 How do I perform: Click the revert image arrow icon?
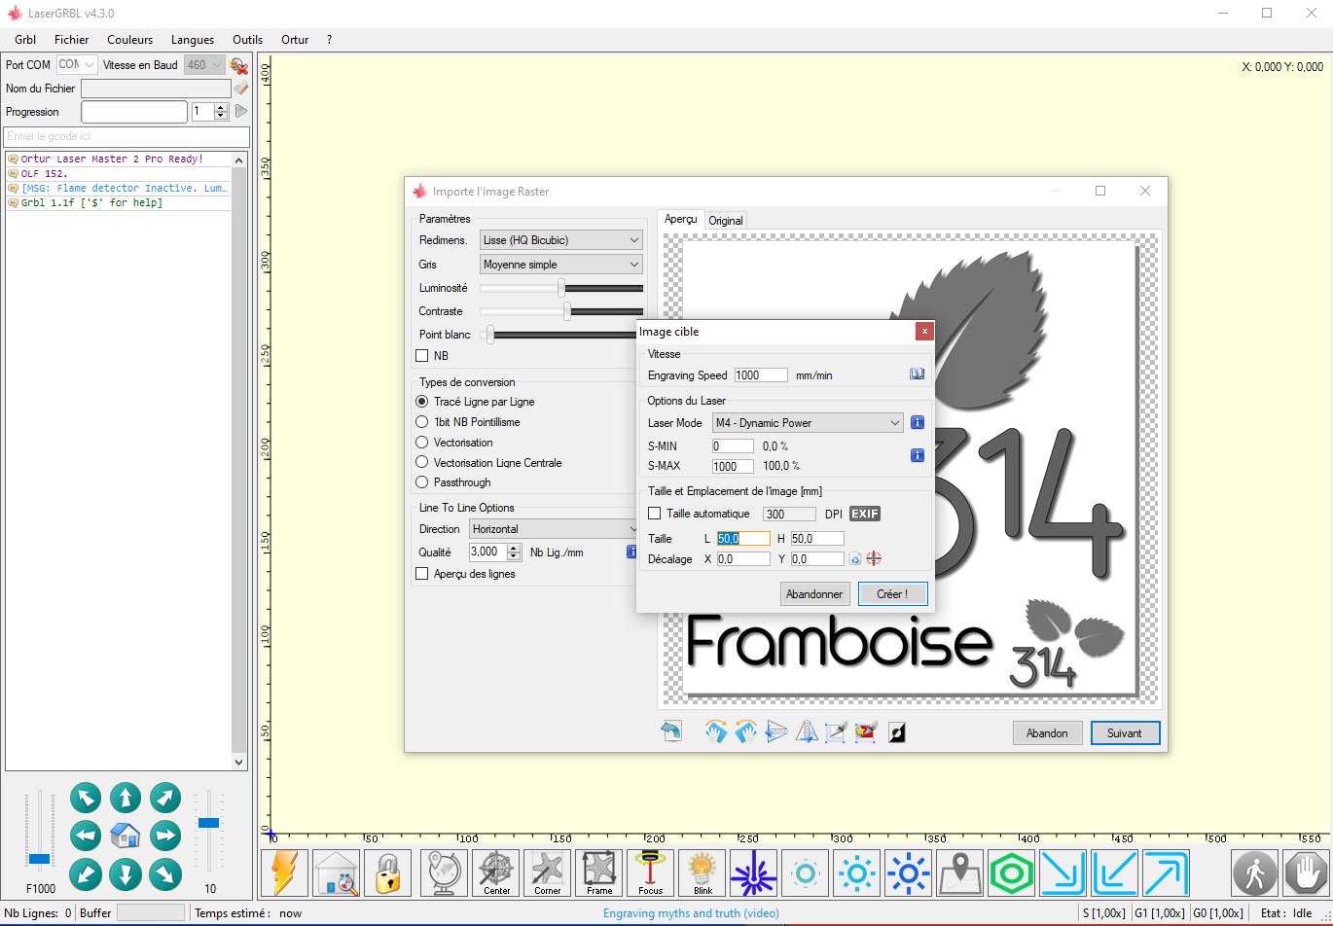(671, 731)
